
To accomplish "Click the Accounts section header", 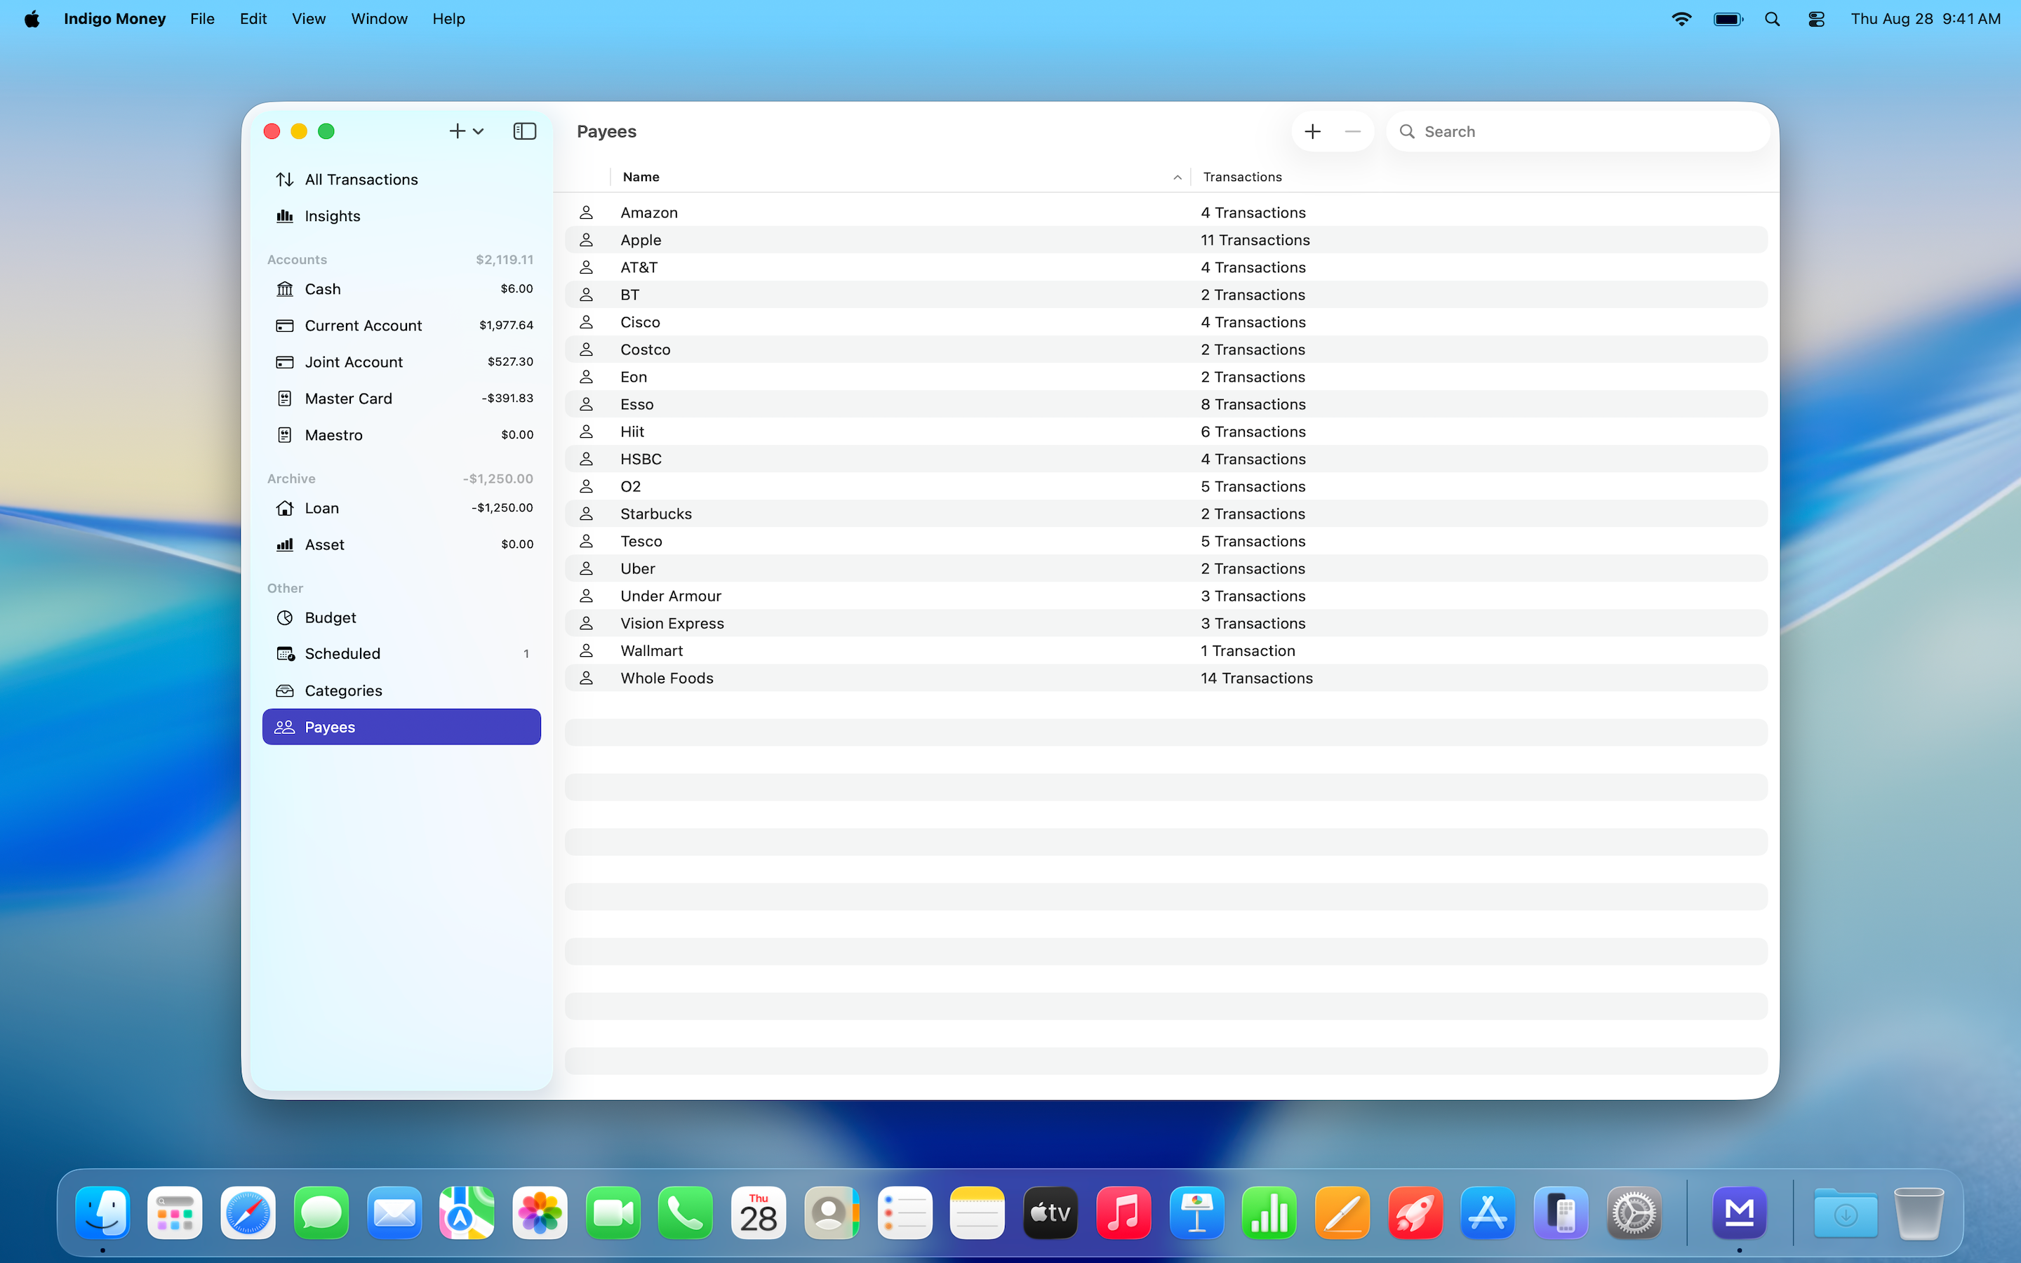I will coord(298,260).
